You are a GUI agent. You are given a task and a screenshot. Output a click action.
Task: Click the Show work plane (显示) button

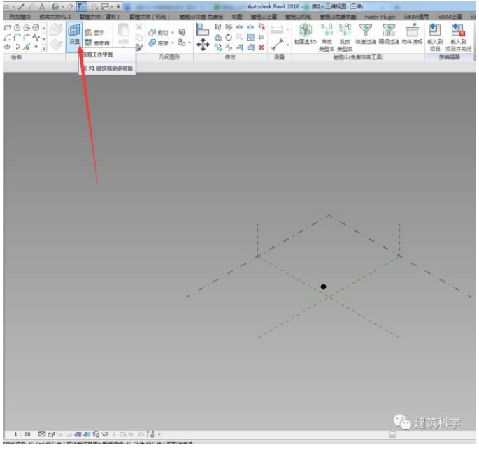pos(94,32)
